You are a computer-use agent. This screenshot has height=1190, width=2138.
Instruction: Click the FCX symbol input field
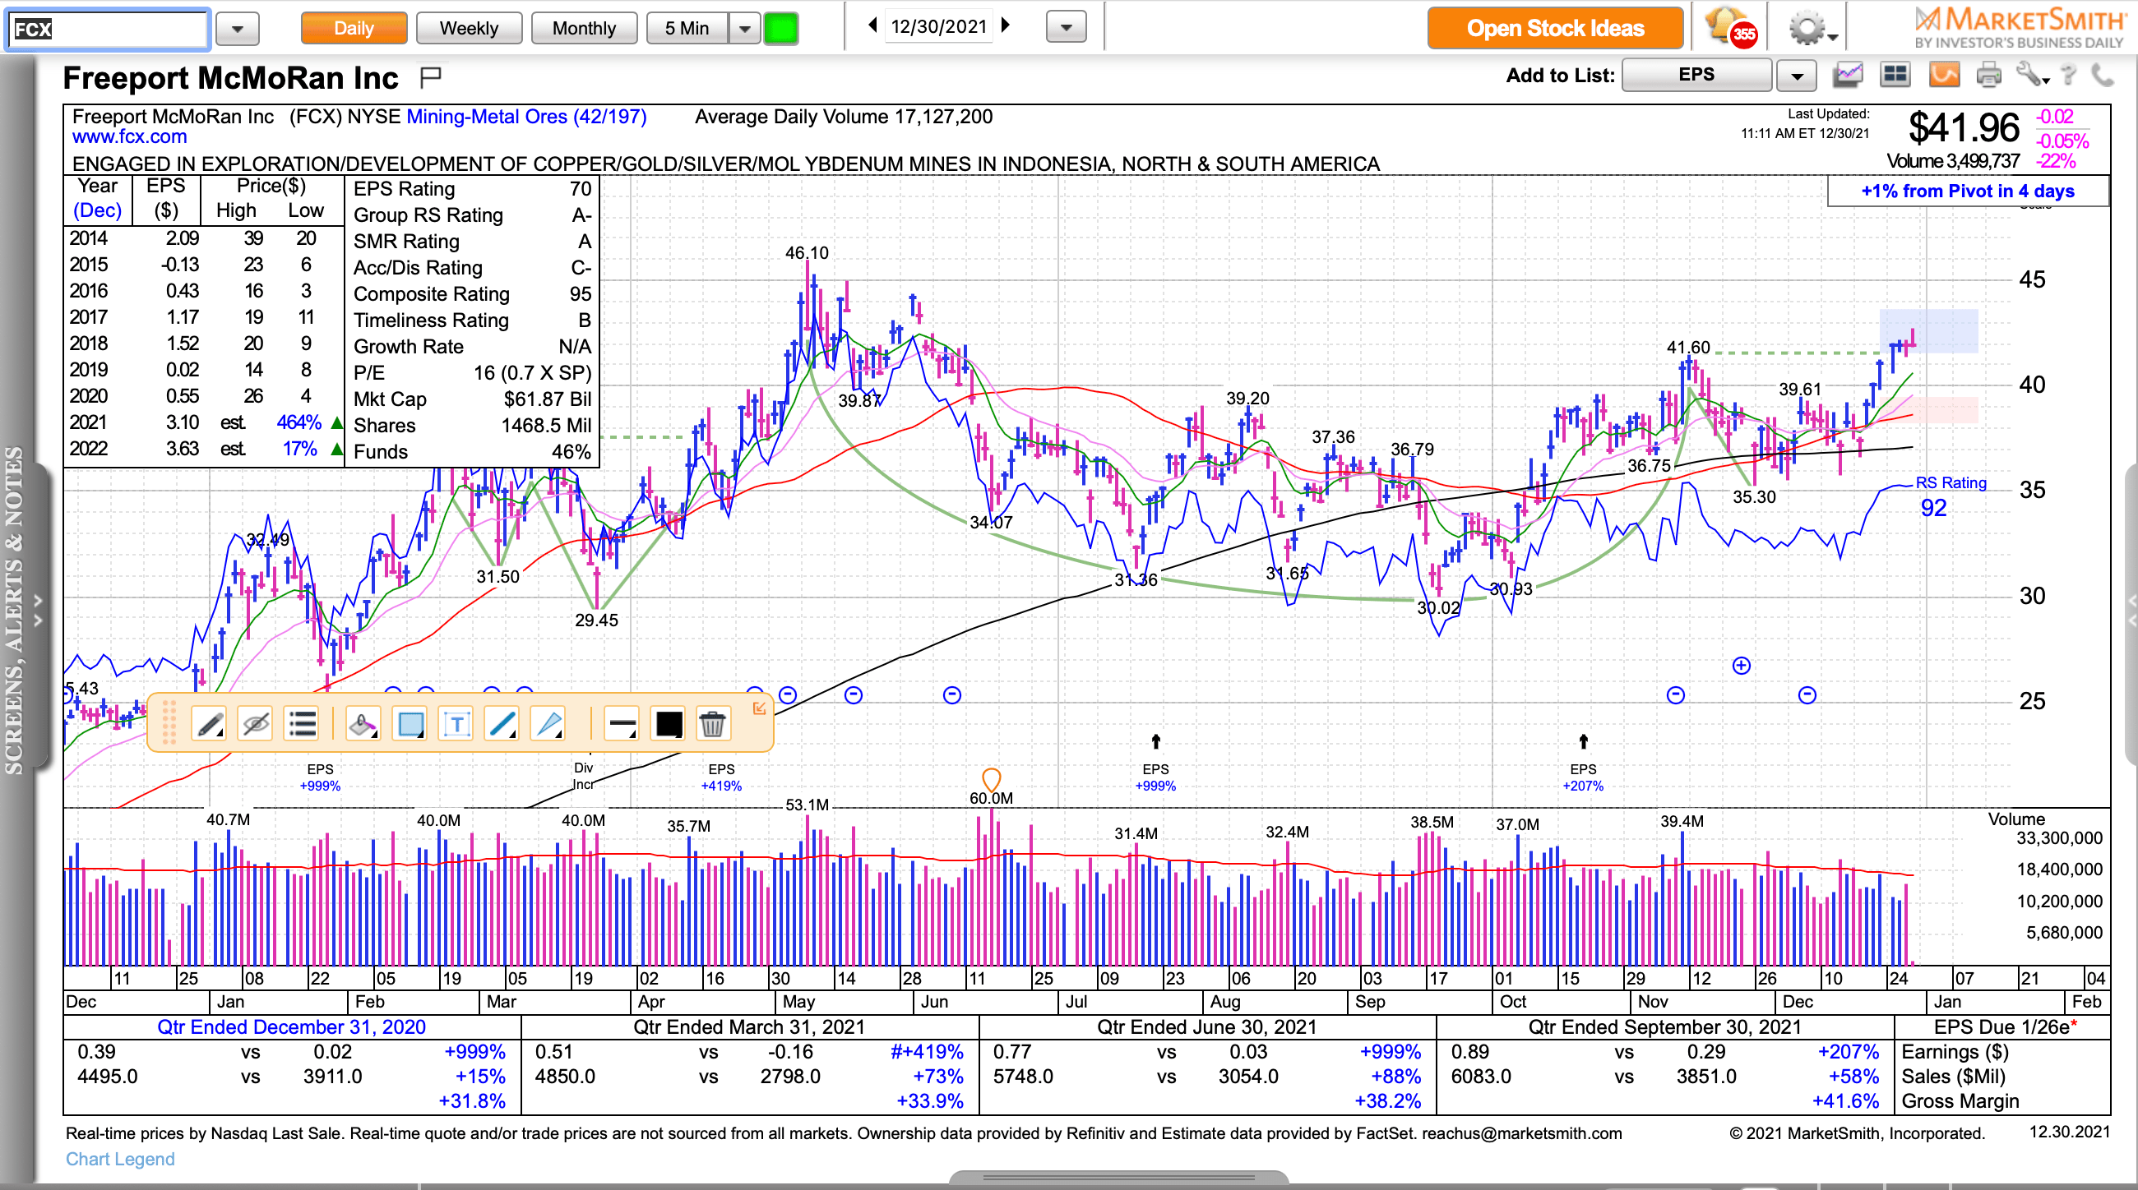pyautogui.click(x=107, y=29)
